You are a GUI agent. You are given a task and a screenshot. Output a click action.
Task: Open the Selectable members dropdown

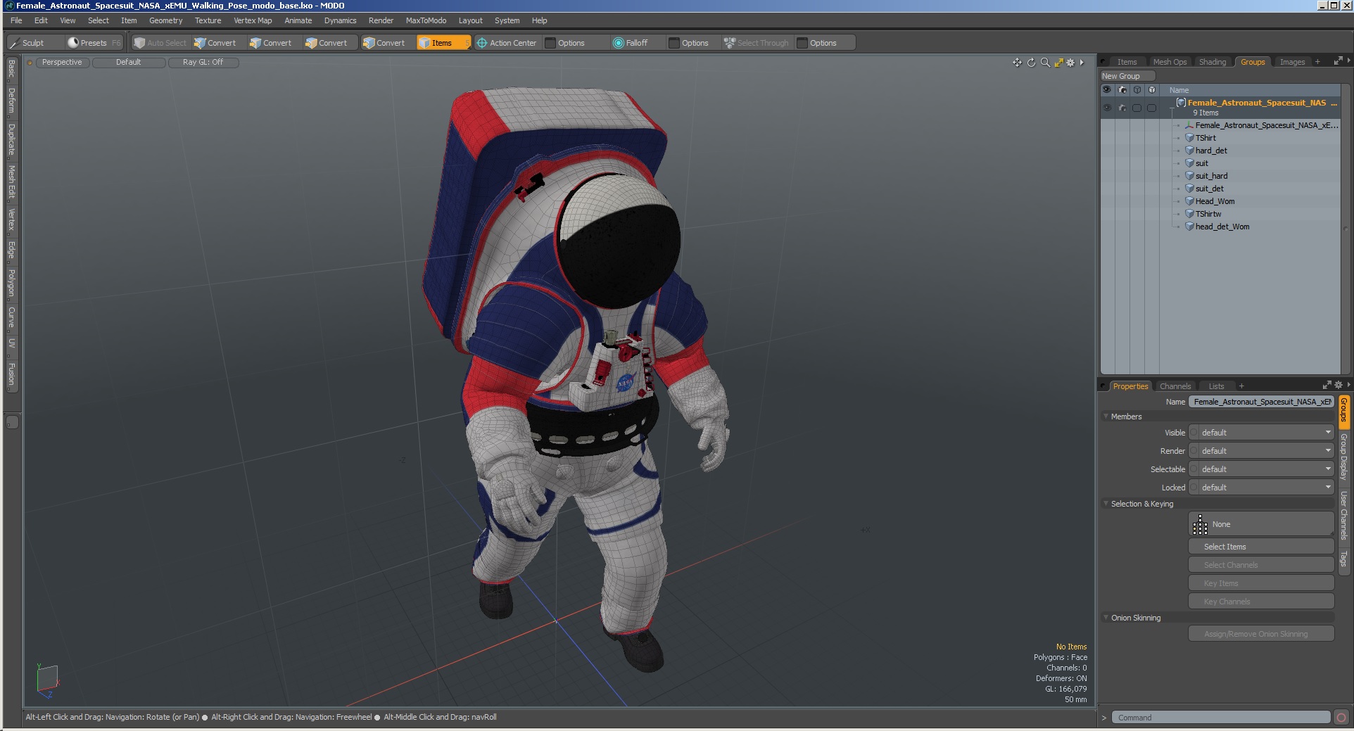[1261, 469]
